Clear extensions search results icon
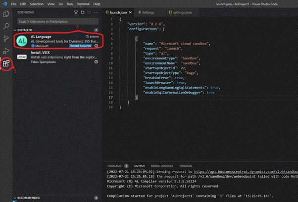Screen dimensions: 298x202 (89, 12)
